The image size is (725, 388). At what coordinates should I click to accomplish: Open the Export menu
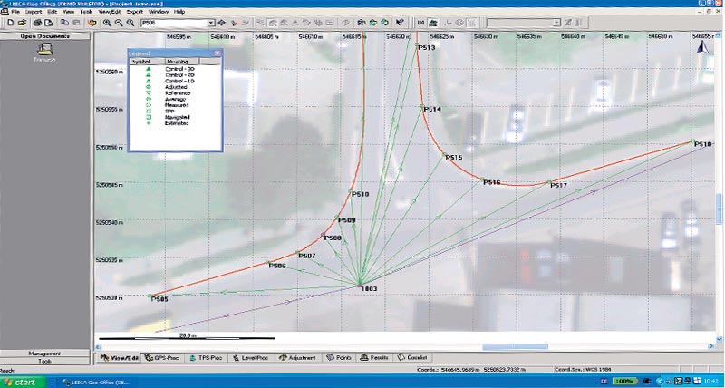pos(134,11)
